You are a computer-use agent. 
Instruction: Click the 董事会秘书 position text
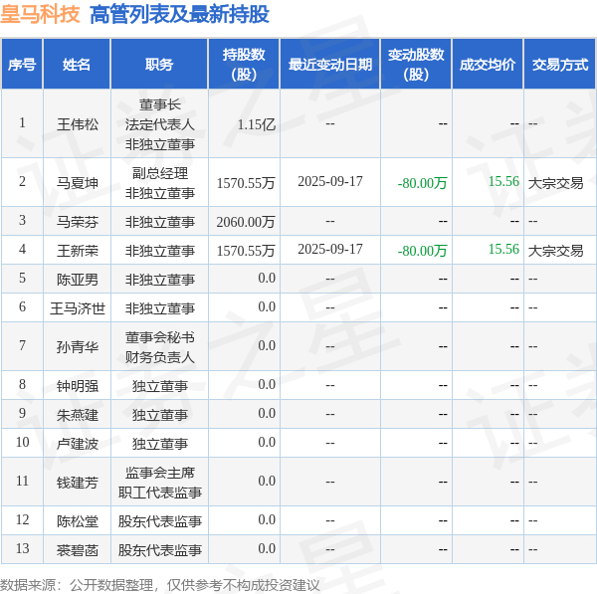[160, 337]
